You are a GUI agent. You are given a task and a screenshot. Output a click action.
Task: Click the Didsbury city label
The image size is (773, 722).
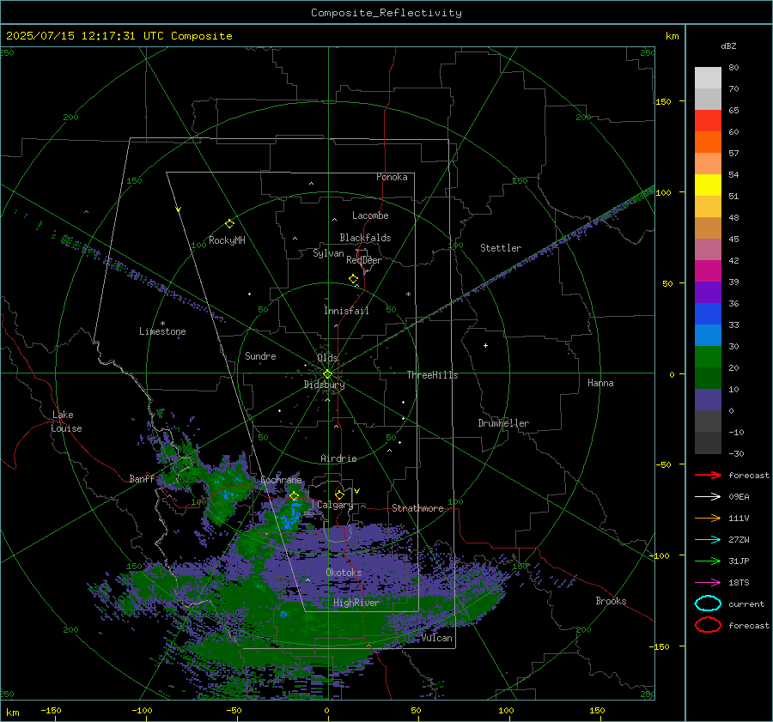click(x=325, y=385)
